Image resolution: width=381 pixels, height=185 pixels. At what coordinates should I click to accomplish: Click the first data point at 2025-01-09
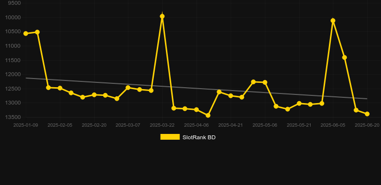26,34
